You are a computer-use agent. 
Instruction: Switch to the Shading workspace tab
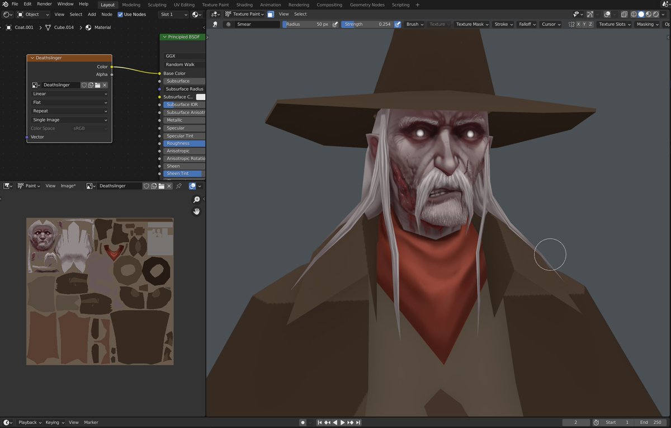pos(244,4)
